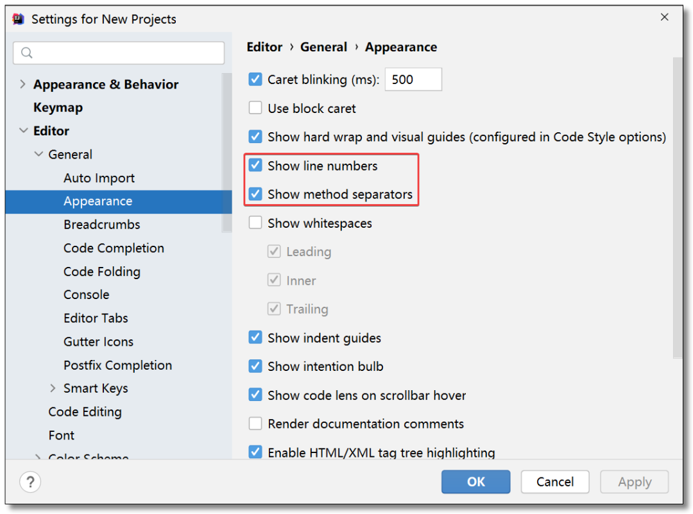Click the IntelliJ logo in title bar
Screen dimensions: 693x514
(x=19, y=19)
